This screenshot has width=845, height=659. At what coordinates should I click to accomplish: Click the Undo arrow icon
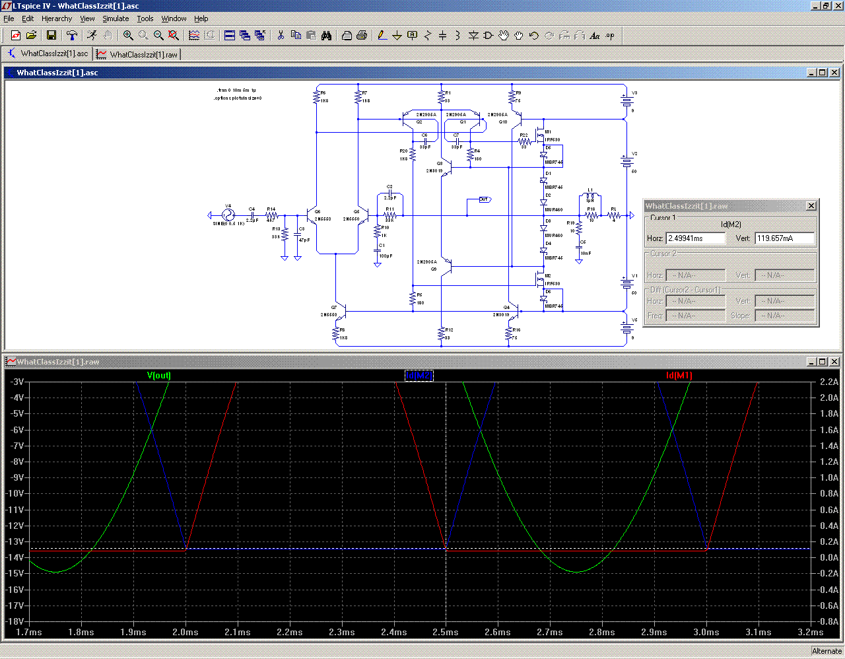pos(533,36)
